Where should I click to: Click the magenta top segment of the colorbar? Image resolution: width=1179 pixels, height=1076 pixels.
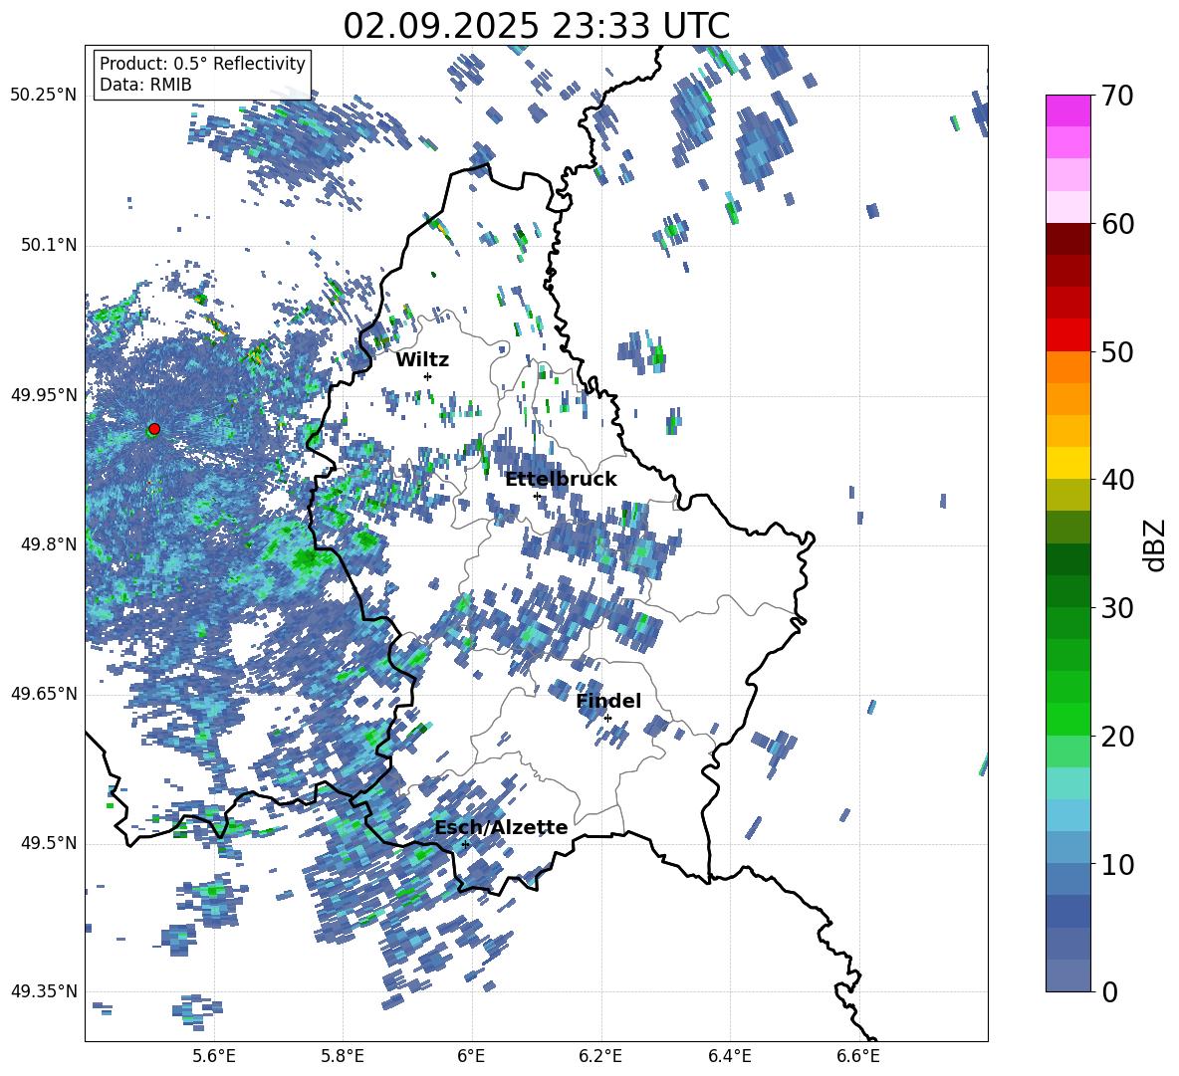coord(1067,110)
